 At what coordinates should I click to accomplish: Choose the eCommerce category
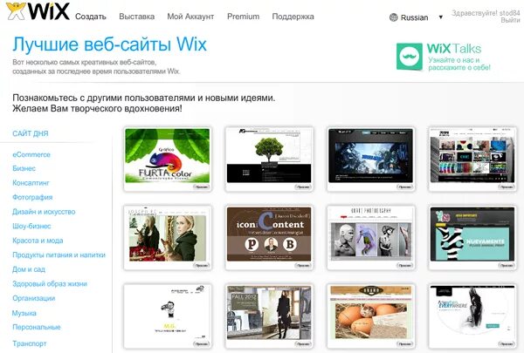click(31, 154)
